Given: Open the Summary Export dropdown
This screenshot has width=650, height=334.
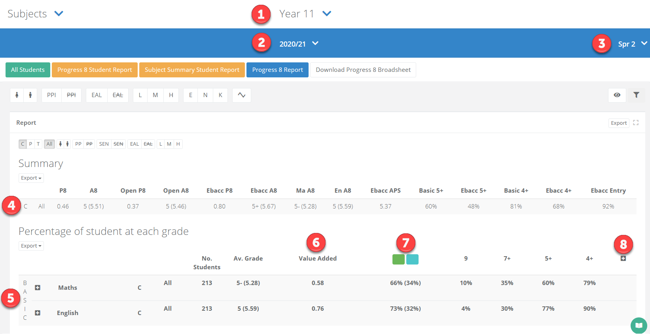Looking at the screenshot, I should pos(31,178).
